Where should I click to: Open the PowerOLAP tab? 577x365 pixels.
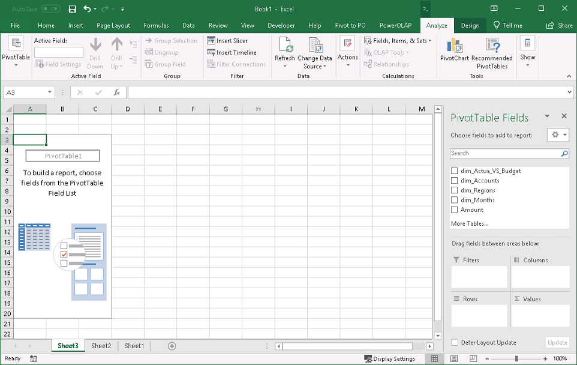coord(396,25)
